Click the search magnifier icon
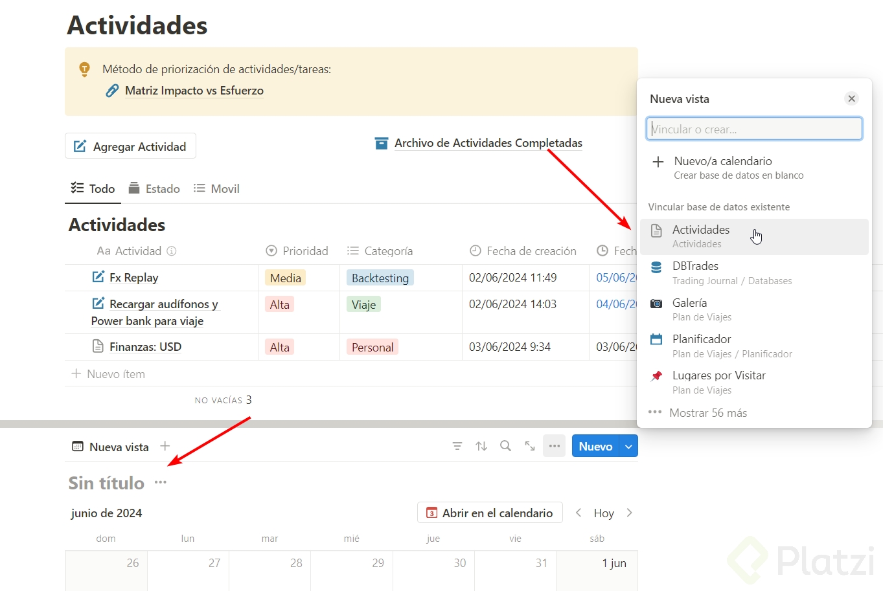This screenshot has height=591, width=883. [505, 446]
